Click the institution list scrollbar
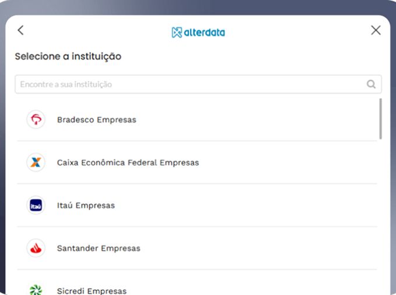This screenshot has width=396, height=295. tap(380, 119)
